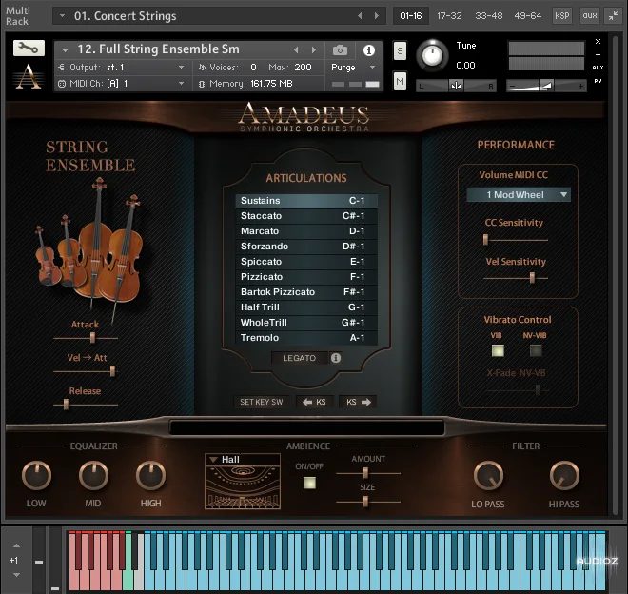Image resolution: width=628 pixels, height=594 pixels.
Task: Open the KSP script editor
Action: coord(562,15)
